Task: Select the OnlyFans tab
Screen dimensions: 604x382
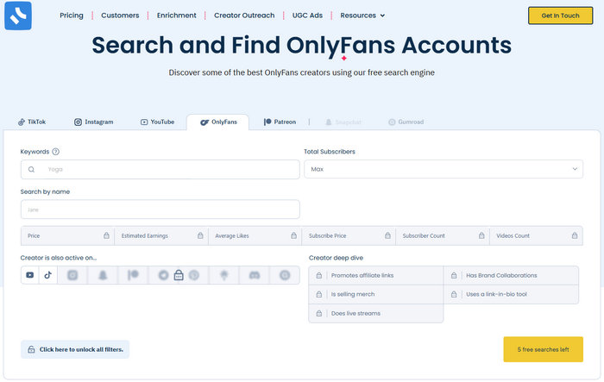Action: pos(218,122)
